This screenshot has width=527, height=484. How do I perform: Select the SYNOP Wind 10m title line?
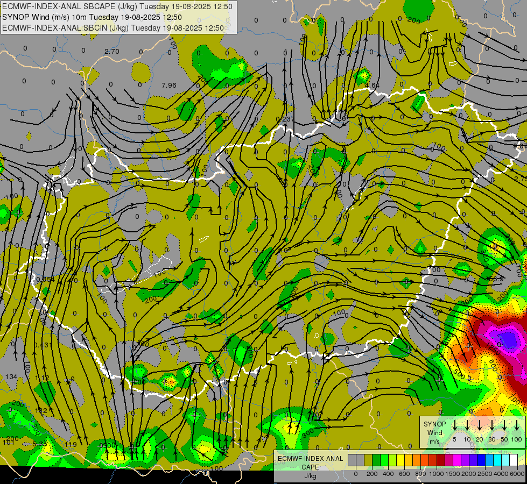pyautogui.click(x=92, y=17)
